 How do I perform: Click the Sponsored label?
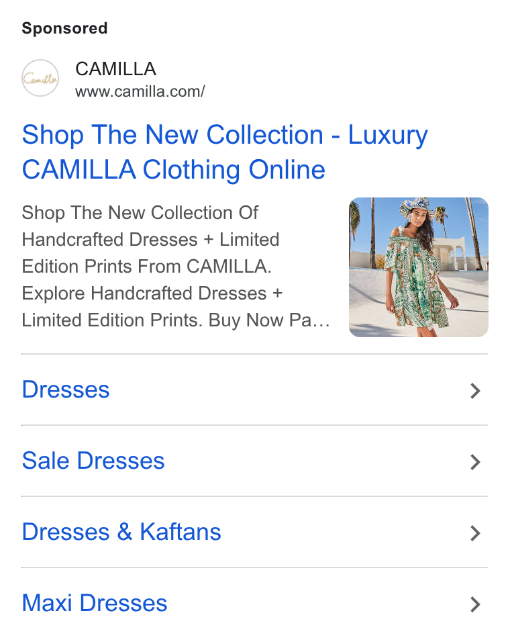point(64,28)
